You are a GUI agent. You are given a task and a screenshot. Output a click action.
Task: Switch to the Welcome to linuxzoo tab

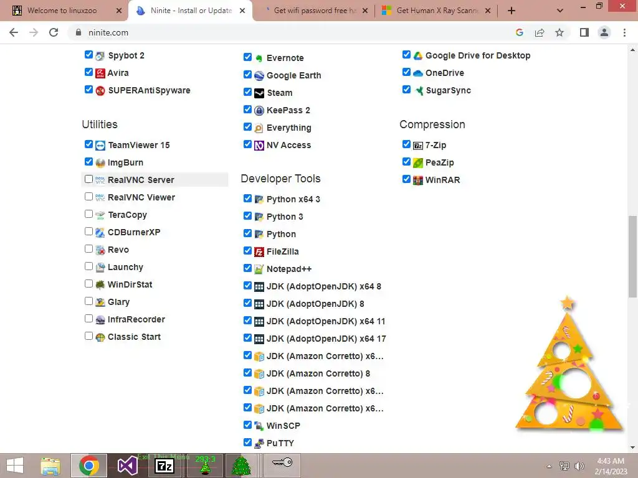click(62, 11)
